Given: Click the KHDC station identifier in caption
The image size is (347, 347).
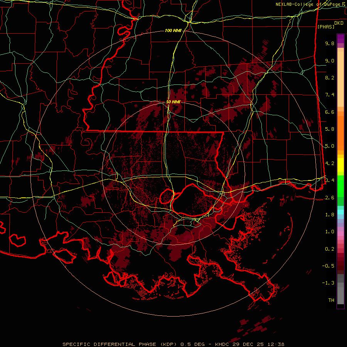Looking at the screenshot, I should coord(222,344).
